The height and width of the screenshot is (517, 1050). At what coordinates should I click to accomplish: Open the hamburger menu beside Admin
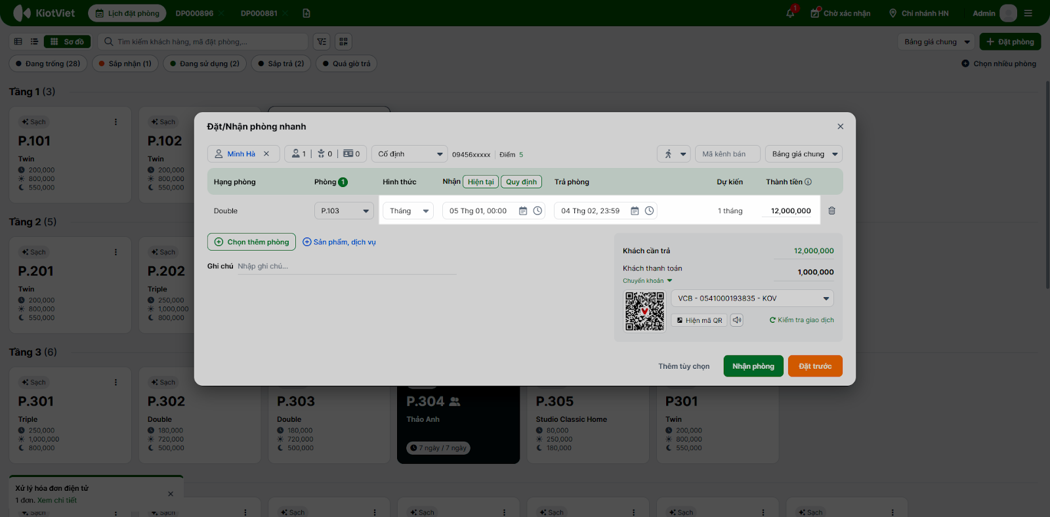pyautogui.click(x=1028, y=13)
